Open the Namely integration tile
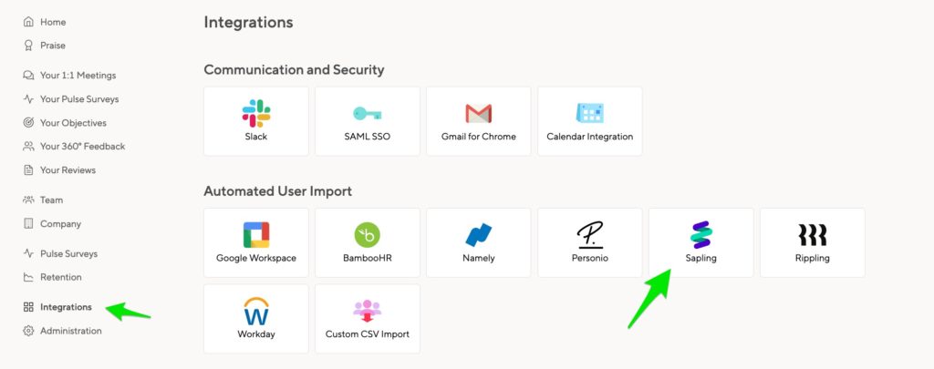The image size is (934, 369). 478,243
